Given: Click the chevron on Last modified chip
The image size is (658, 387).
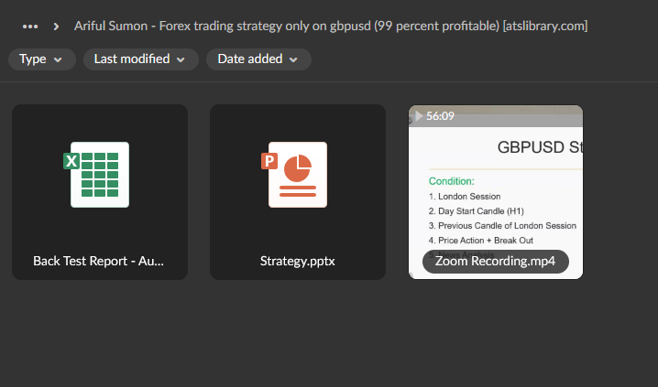Looking at the screenshot, I should pyautogui.click(x=181, y=59).
